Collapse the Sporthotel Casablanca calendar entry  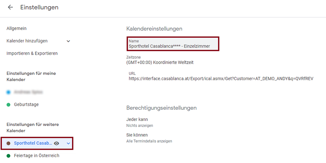(x=68, y=143)
